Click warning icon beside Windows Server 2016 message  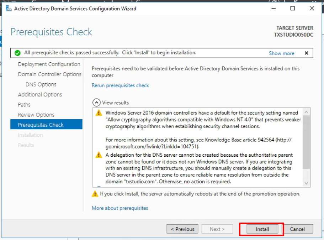pyautogui.click(x=99, y=113)
